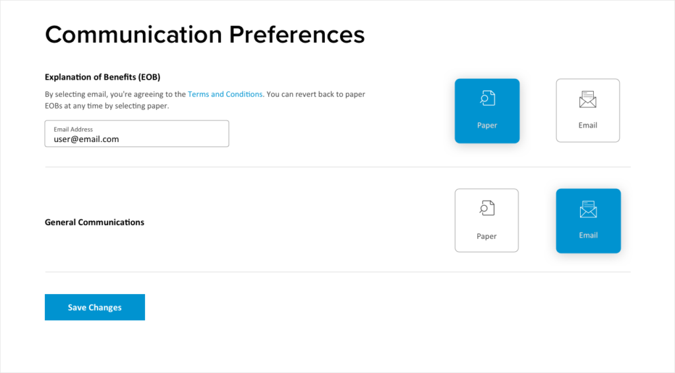Click the General Communications section heading
The height and width of the screenshot is (373, 675).
coord(94,222)
